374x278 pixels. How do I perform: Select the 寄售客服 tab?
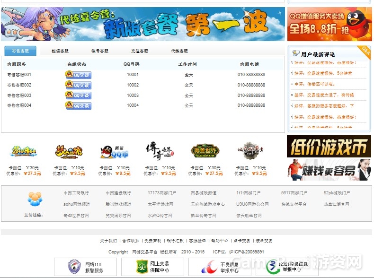tap(20, 51)
